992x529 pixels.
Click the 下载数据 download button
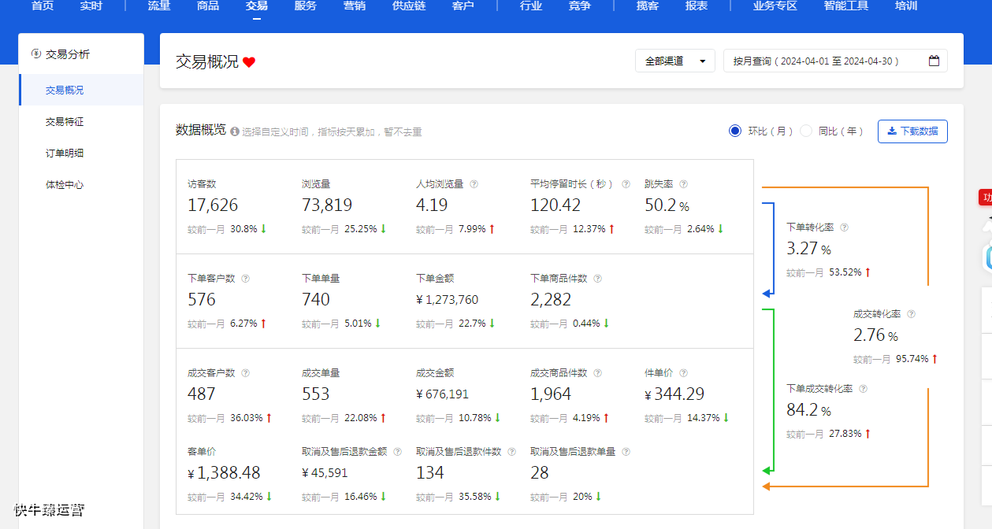(912, 131)
